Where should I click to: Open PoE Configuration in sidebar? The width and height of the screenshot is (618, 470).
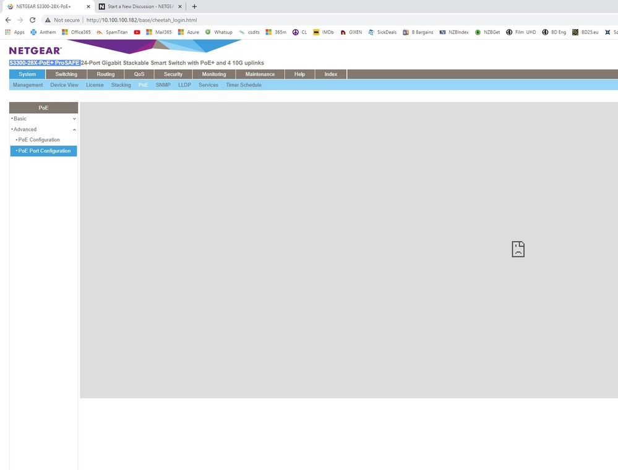[x=39, y=140]
